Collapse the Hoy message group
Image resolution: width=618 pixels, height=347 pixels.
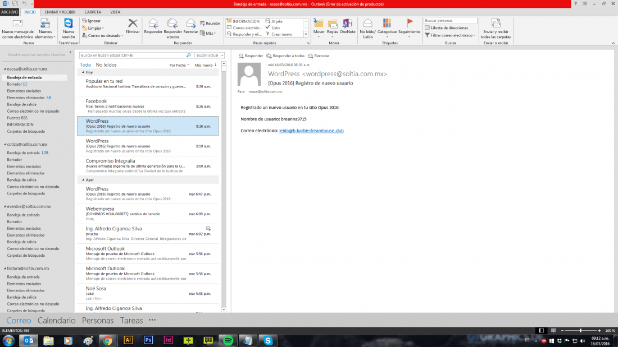tap(83, 72)
